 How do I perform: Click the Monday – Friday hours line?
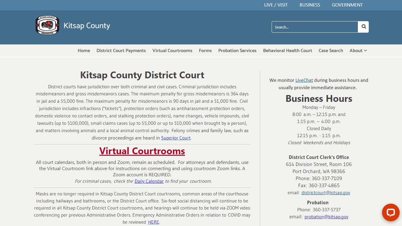tap(319, 107)
